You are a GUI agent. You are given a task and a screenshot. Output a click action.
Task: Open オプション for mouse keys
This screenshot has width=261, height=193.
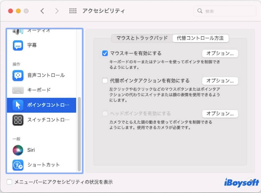coord(220,53)
